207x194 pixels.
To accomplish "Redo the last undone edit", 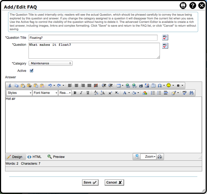I will click(59, 86).
